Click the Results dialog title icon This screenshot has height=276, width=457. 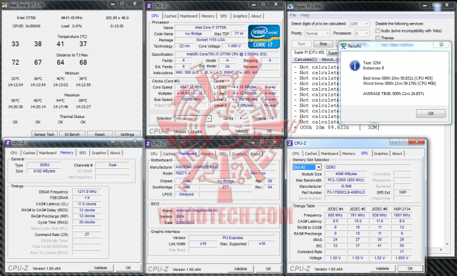point(344,46)
